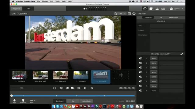This screenshot has height=109, width=195.
Task: Mute audio channel 8 speaker
Action: click(x=140, y=91)
